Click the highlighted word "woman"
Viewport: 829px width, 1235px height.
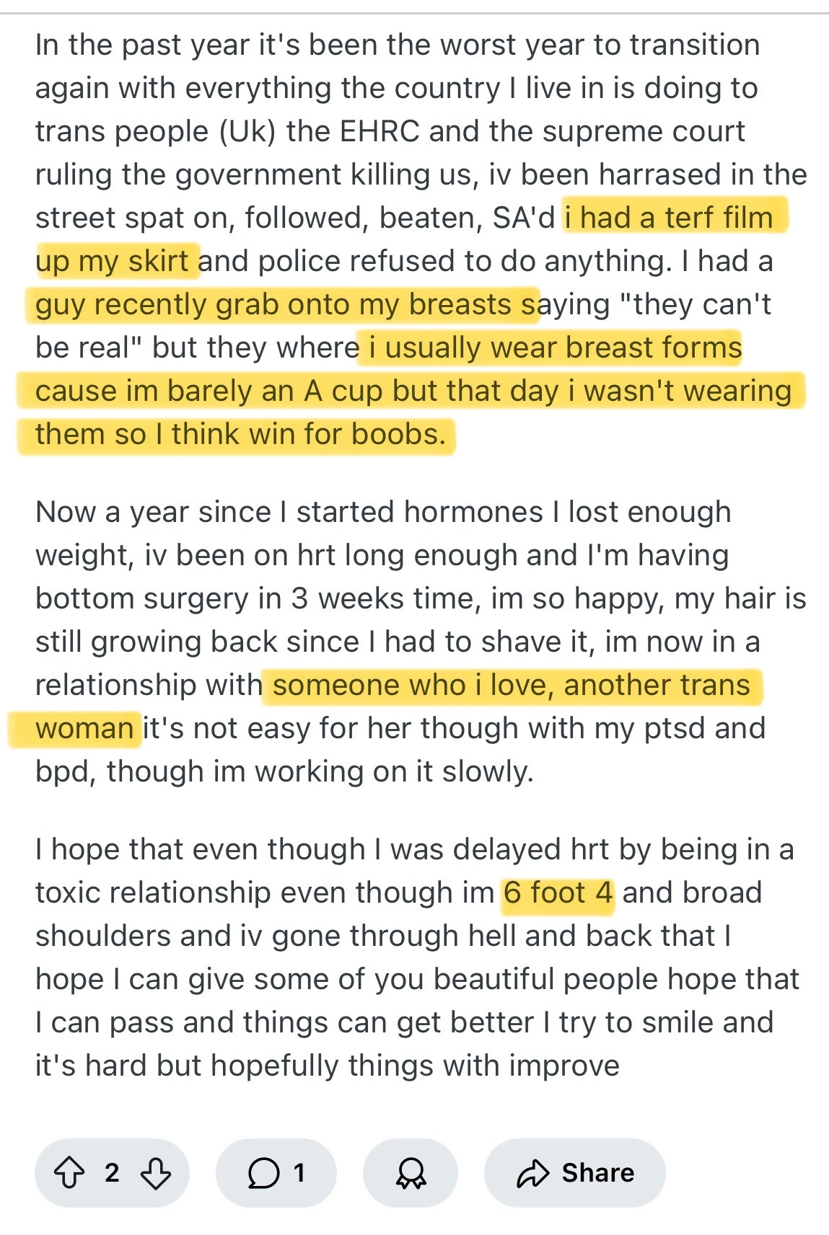coord(84,728)
